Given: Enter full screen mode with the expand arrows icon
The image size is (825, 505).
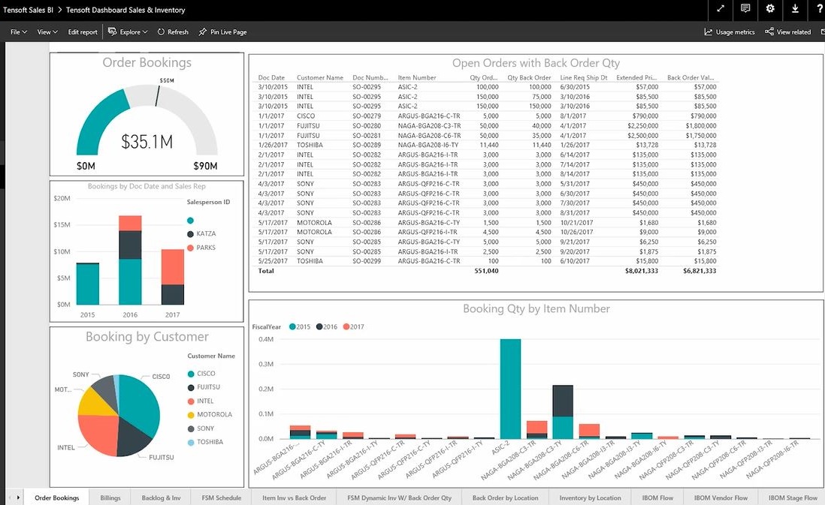Looking at the screenshot, I should [x=721, y=8].
